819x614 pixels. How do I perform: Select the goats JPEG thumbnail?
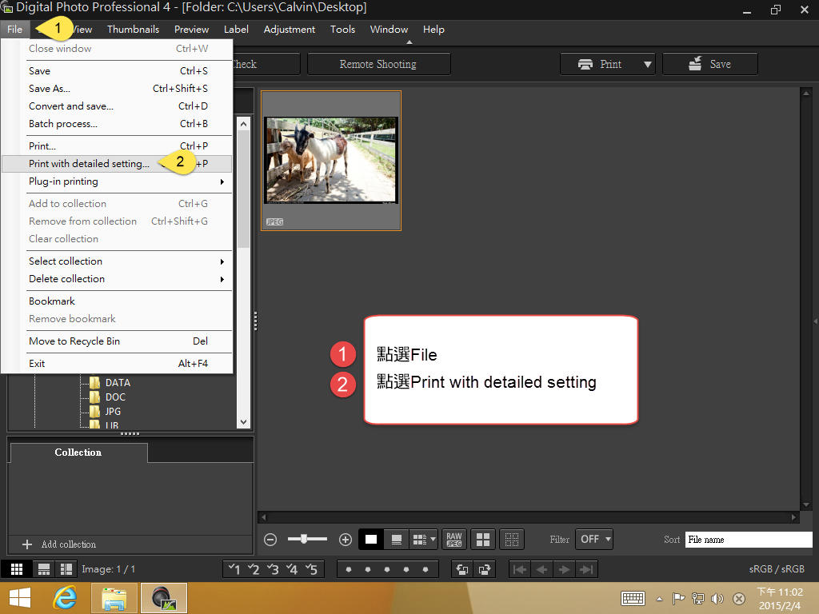coord(331,161)
